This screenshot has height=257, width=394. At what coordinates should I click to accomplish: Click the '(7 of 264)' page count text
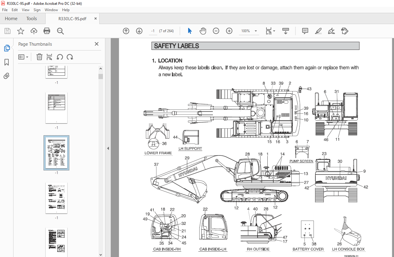click(x=167, y=31)
